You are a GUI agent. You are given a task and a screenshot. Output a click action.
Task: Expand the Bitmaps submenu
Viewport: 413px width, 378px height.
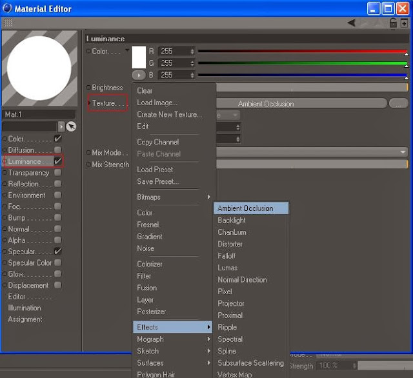[174, 197]
